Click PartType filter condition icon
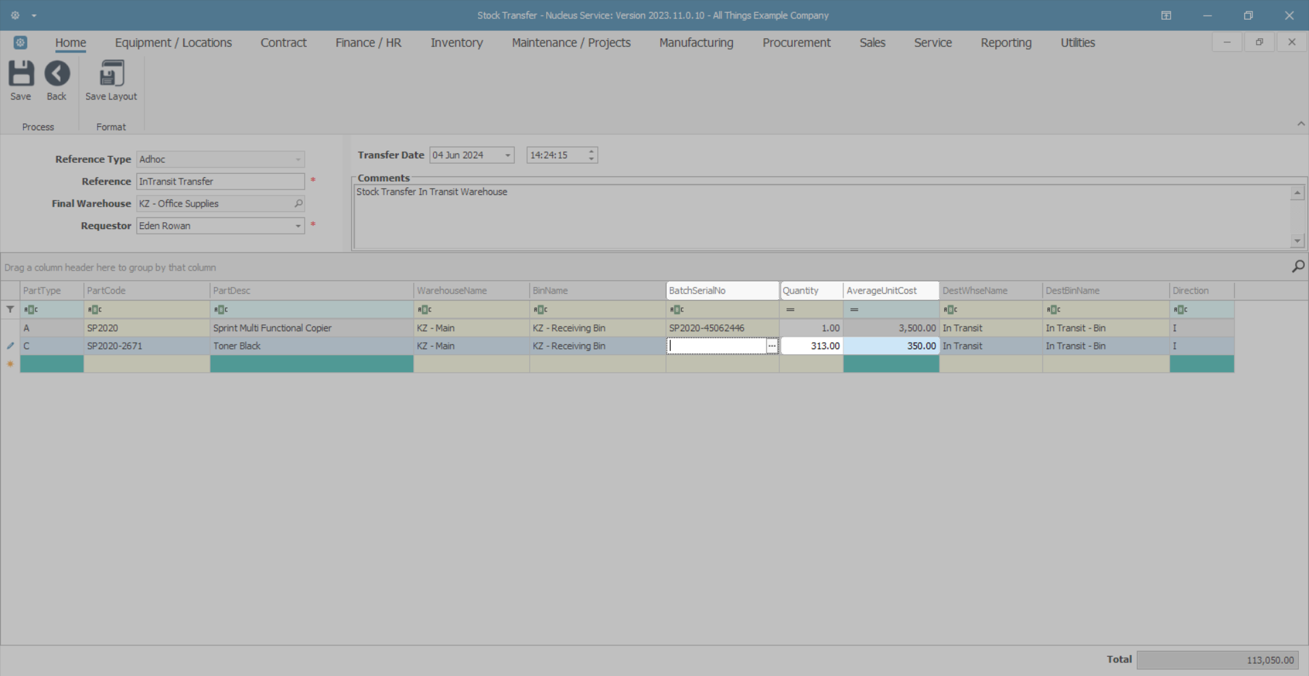The height and width of the screenshot is (676, 1309). tap(31, 309)
